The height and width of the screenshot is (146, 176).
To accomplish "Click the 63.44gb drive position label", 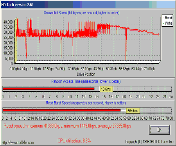I will (x=137, y=69).
